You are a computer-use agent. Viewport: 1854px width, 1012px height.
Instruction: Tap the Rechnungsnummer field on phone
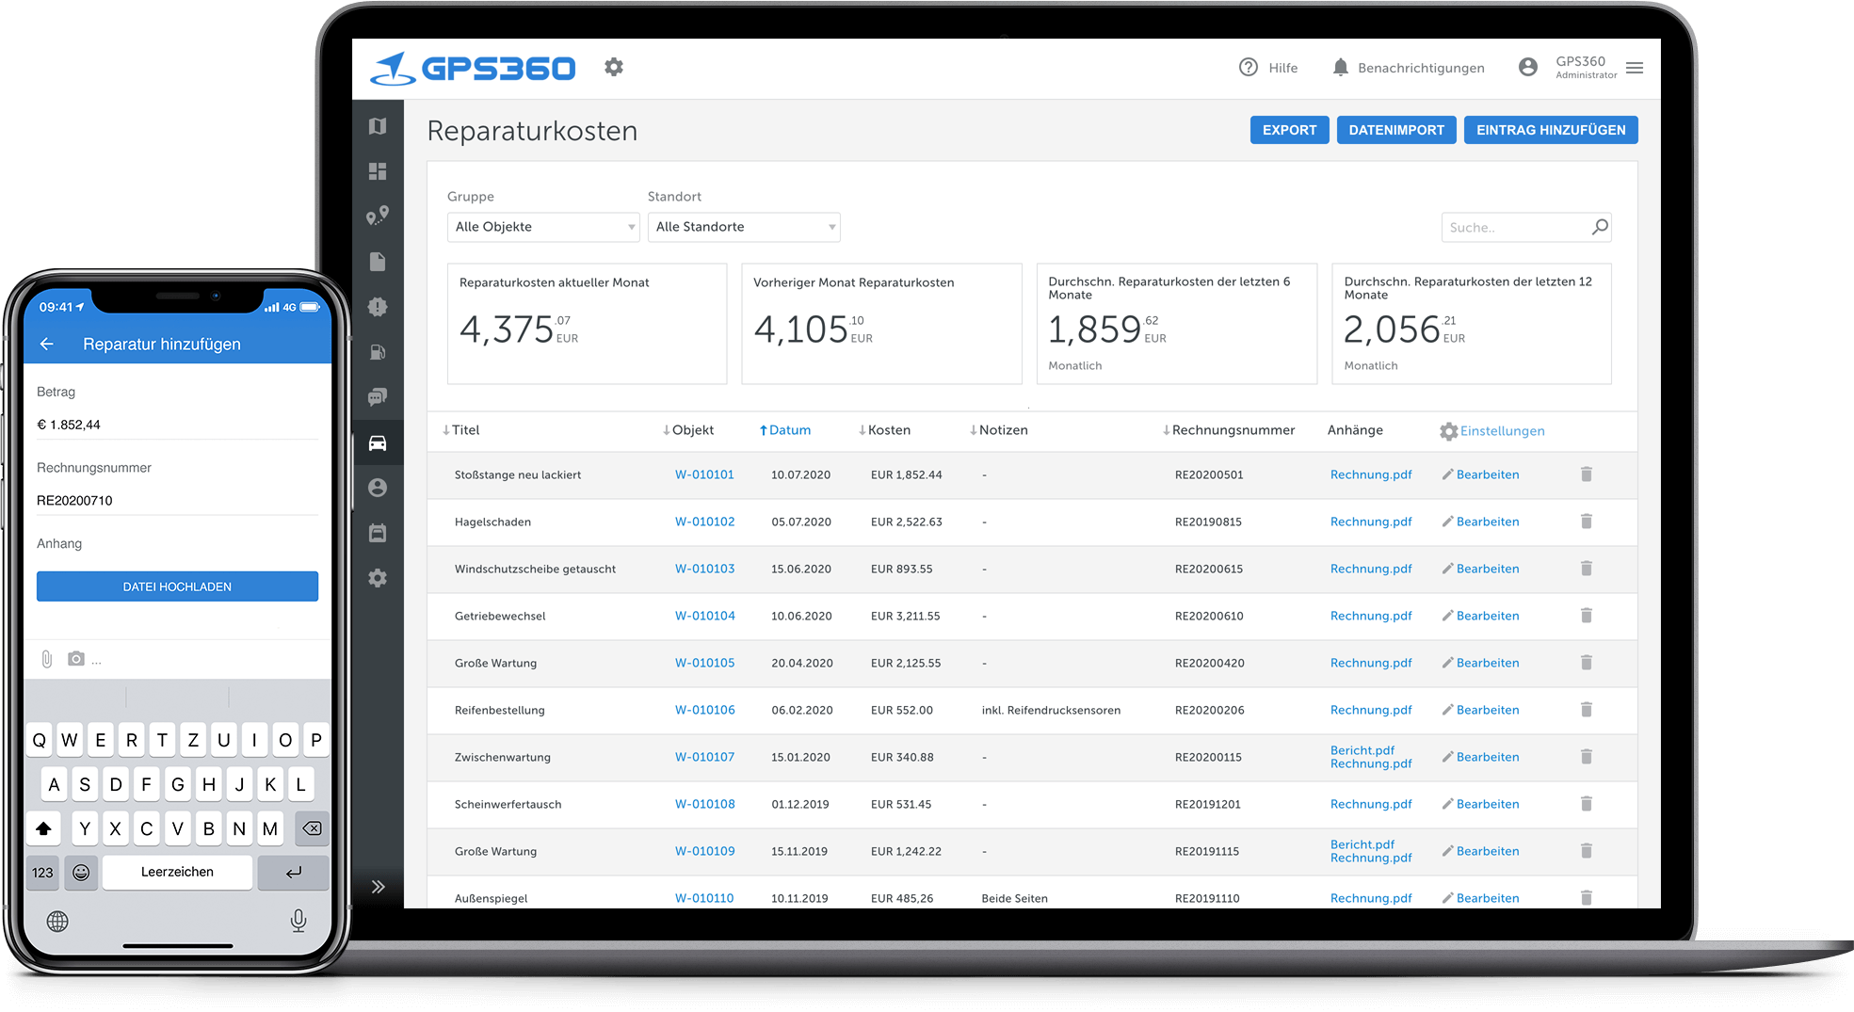[177, 501]
